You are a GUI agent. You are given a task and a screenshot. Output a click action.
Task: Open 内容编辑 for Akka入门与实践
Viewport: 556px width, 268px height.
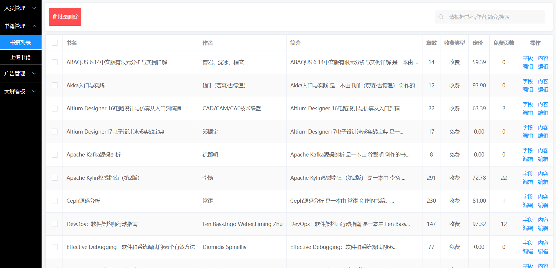point(543,85)
